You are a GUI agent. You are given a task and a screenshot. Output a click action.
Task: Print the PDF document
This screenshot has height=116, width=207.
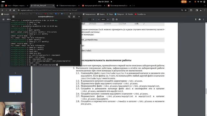[200, 19]
